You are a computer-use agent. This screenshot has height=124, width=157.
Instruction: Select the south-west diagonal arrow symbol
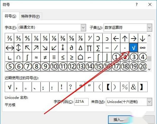[54, 48]
